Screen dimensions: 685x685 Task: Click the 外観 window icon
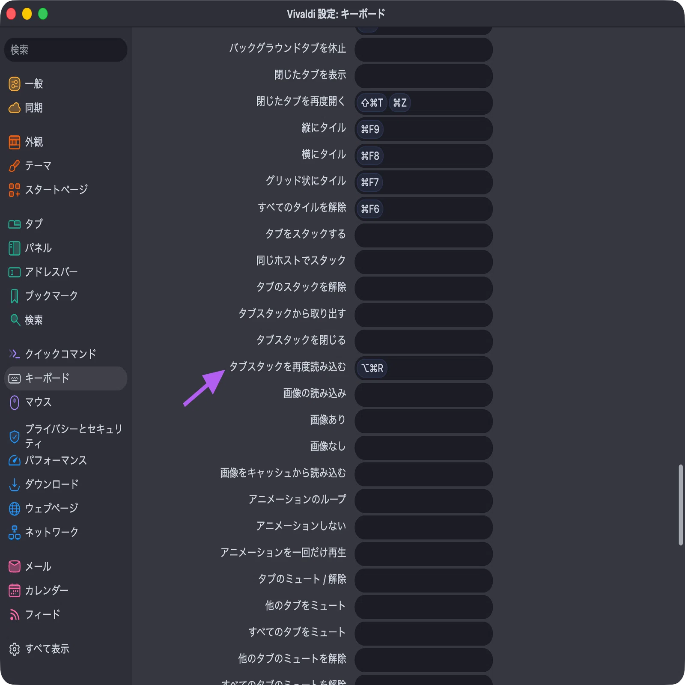coord(15,142)
